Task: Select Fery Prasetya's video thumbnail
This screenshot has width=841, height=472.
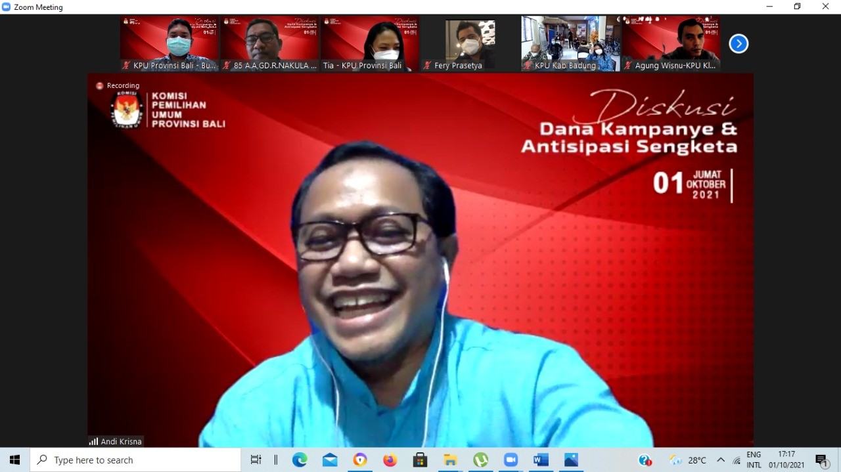Action: (470, 43)
